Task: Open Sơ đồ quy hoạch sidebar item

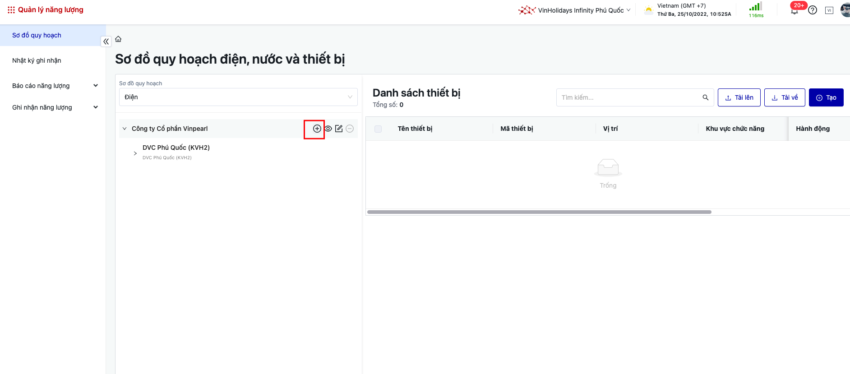Action: (x=53, y=35)
